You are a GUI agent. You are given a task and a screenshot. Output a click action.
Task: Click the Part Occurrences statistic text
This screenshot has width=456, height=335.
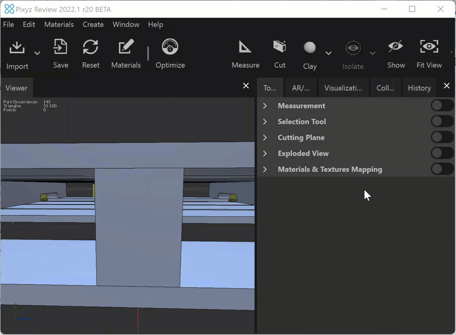[20, 102]
